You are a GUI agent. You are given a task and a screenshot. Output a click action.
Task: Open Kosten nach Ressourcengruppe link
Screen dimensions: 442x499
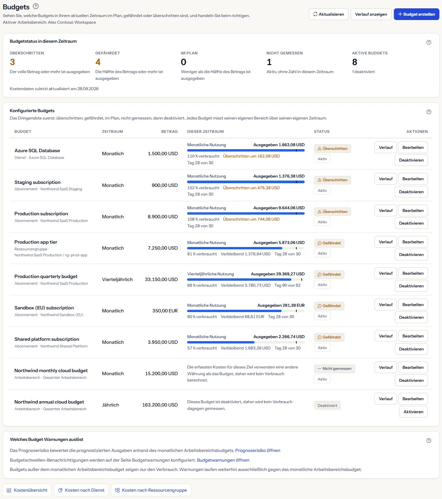tap(151, 490)
